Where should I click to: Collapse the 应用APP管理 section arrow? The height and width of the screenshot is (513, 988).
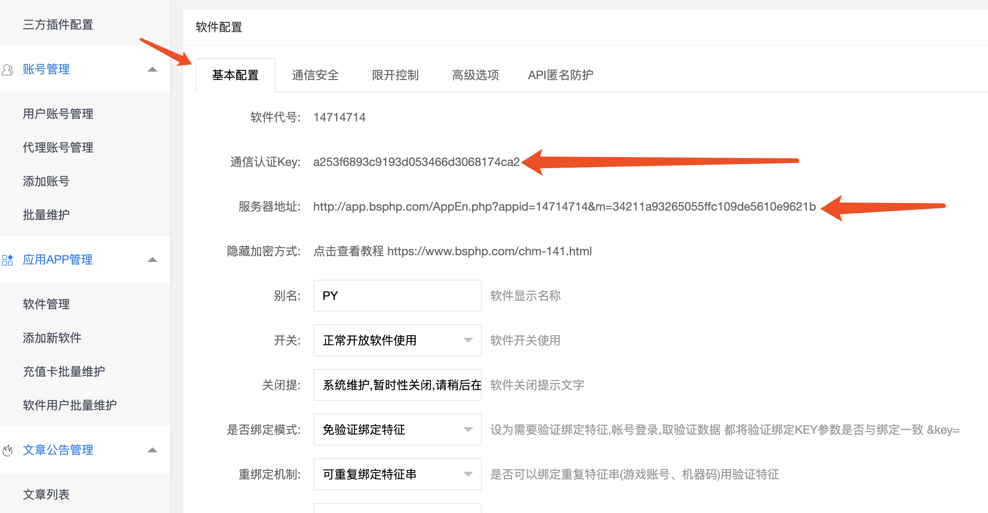point(152,260)
